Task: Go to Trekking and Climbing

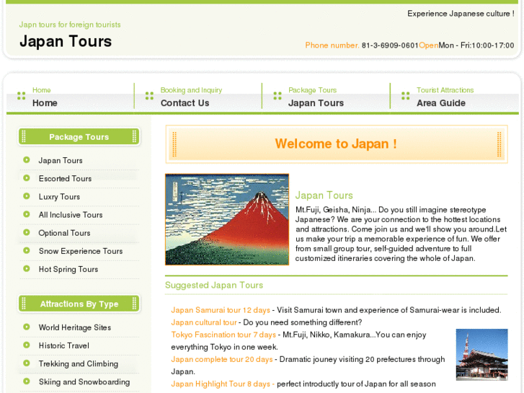Action: coord(78,363)
